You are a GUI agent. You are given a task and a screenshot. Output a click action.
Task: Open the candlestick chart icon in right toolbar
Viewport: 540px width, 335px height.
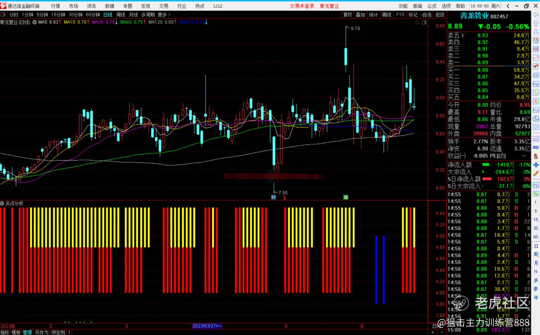coord(536,66)
